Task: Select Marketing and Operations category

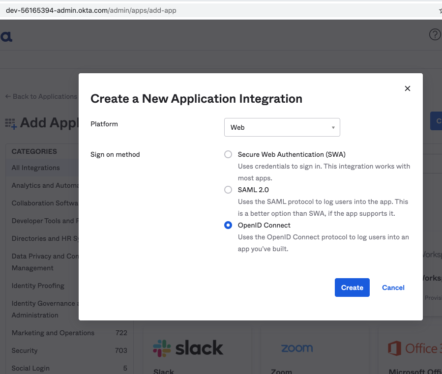Action: tap(53, 333)
